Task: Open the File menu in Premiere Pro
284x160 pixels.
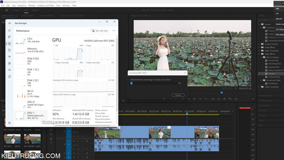Action: tap(2, 5)
